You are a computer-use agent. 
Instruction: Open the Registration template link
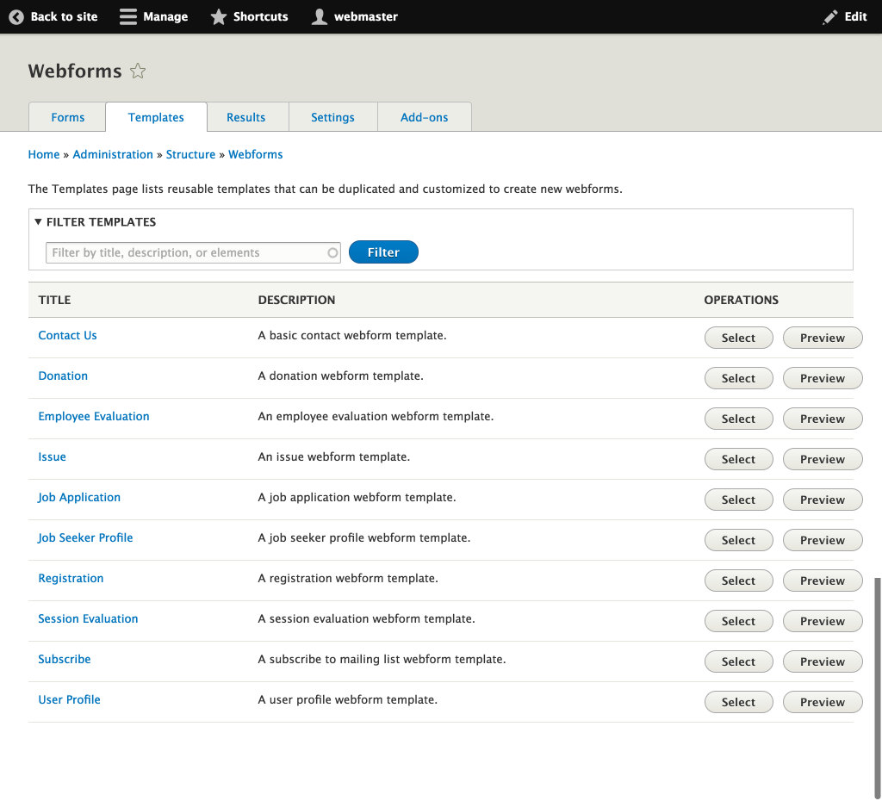[71, 578]
